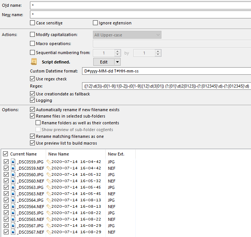Enable Sequential numbering from checkbox
This screenshot has height=237, width=251.
pyautogui.click(x=32, y=52)
